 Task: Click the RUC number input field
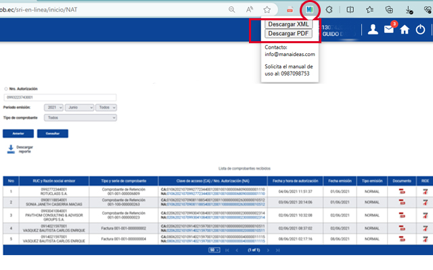click(x=60, y=97)
